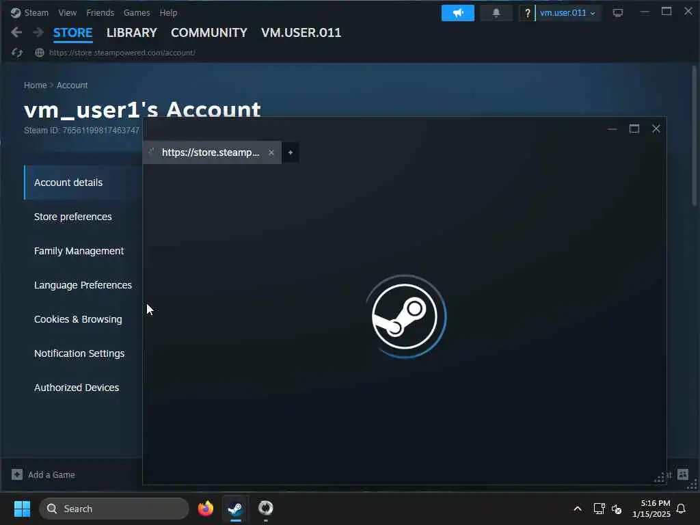
Task: Click the Big Picture mode monitor icon
Action: pos(617,13)
